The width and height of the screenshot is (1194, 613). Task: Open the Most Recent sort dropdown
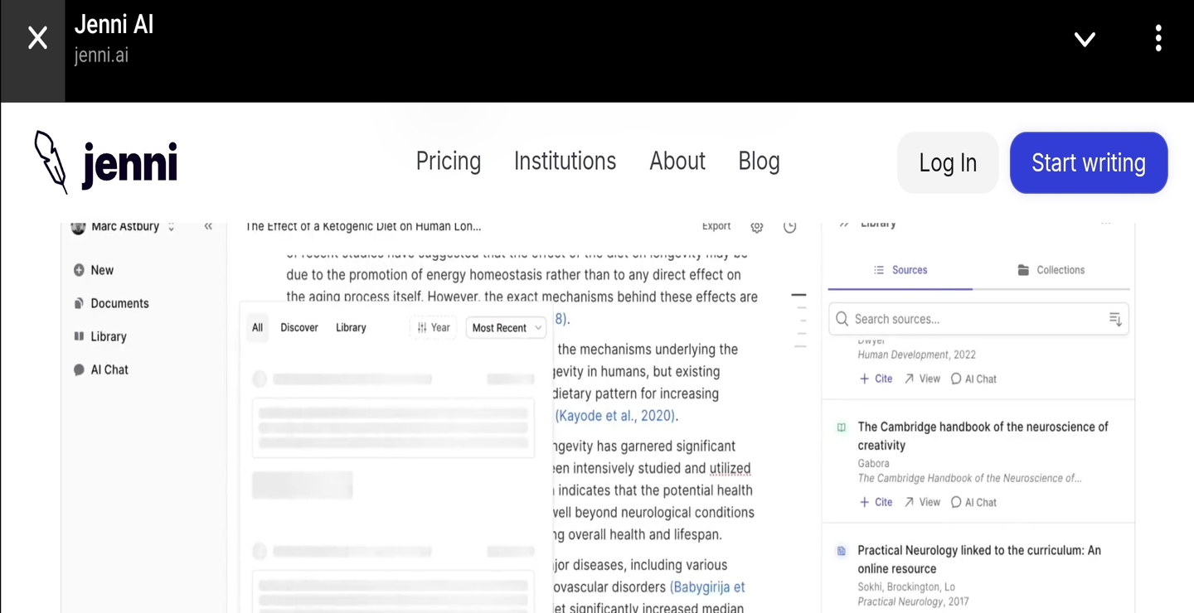[x=506, y=328]
